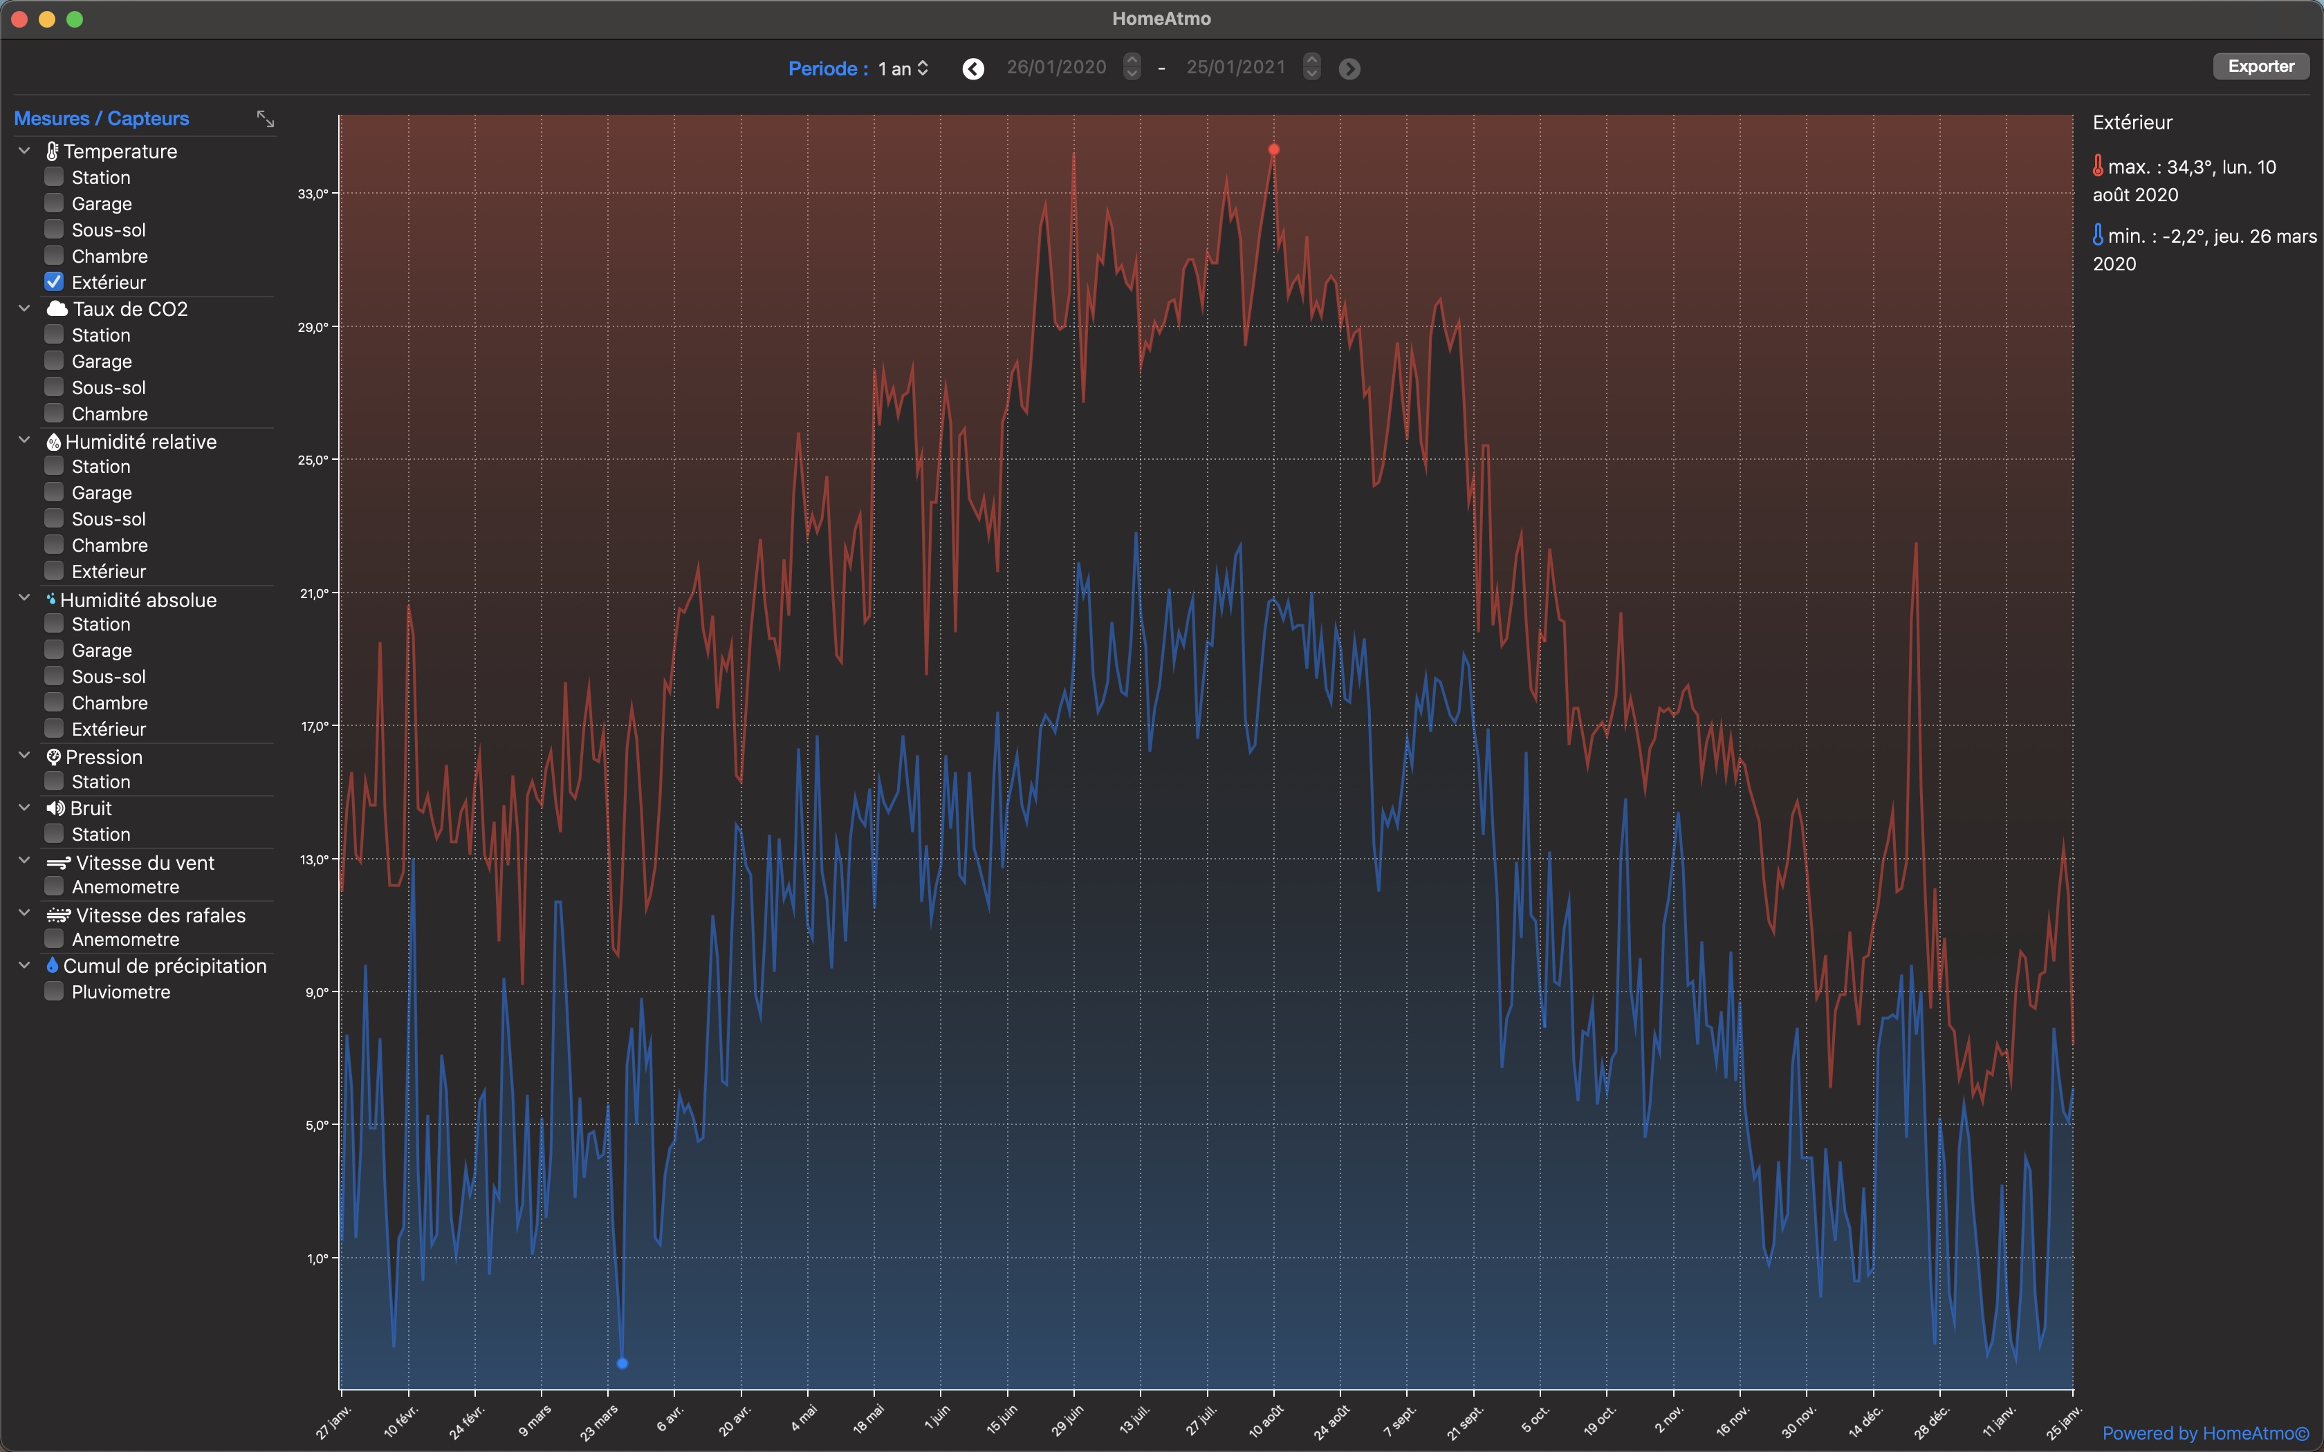Click the red max temperature point on chart
Image resolution: width=2324 pixels, height=1452 pixels.
(1273, 149)
